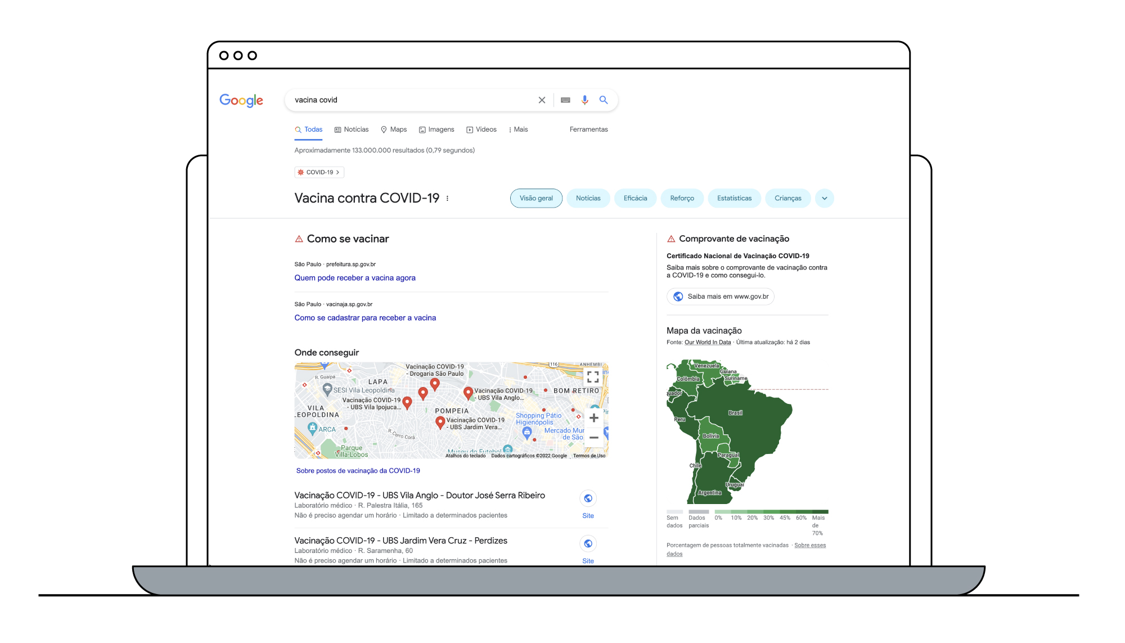The width and height of the screenshot is (1125, 643).
Task: Click Termos de Uso on the map
Action: point(589,456)
